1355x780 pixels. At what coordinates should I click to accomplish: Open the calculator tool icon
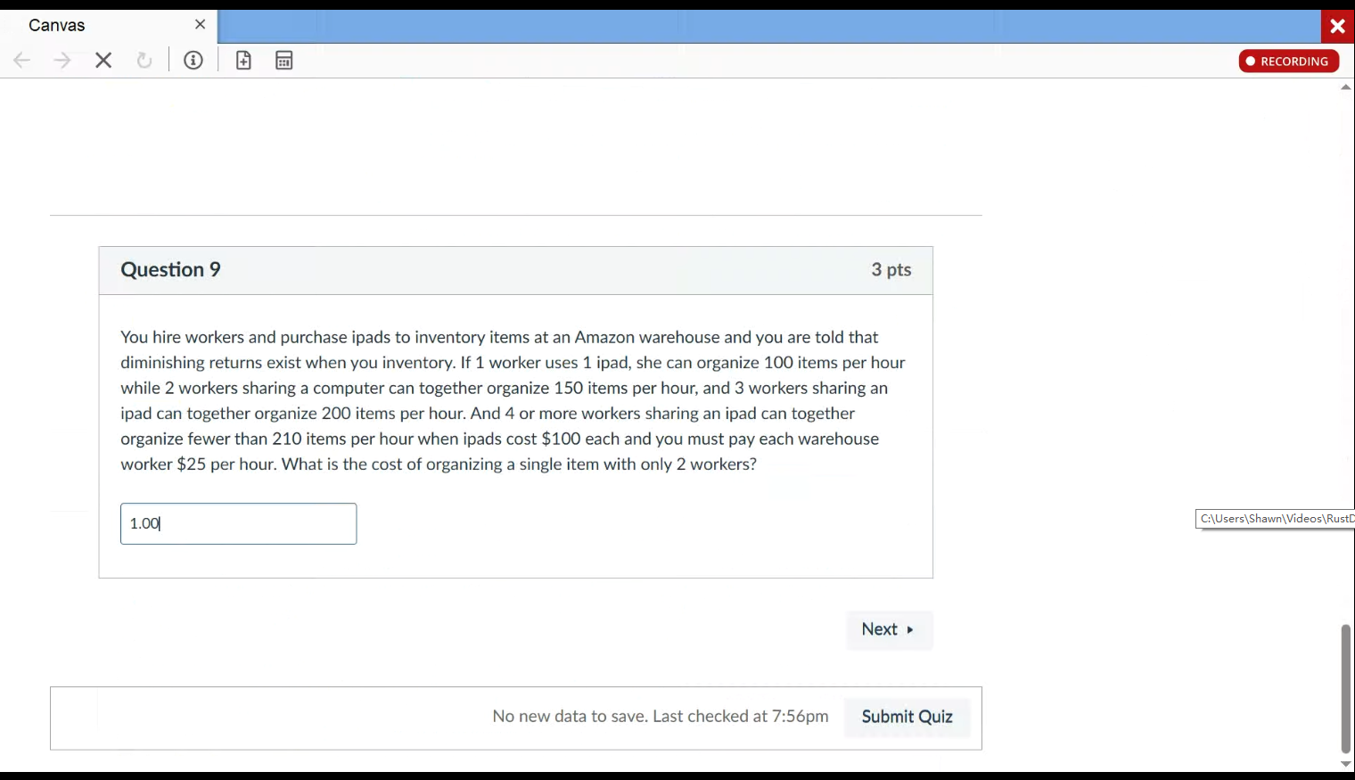coord(284,61)
